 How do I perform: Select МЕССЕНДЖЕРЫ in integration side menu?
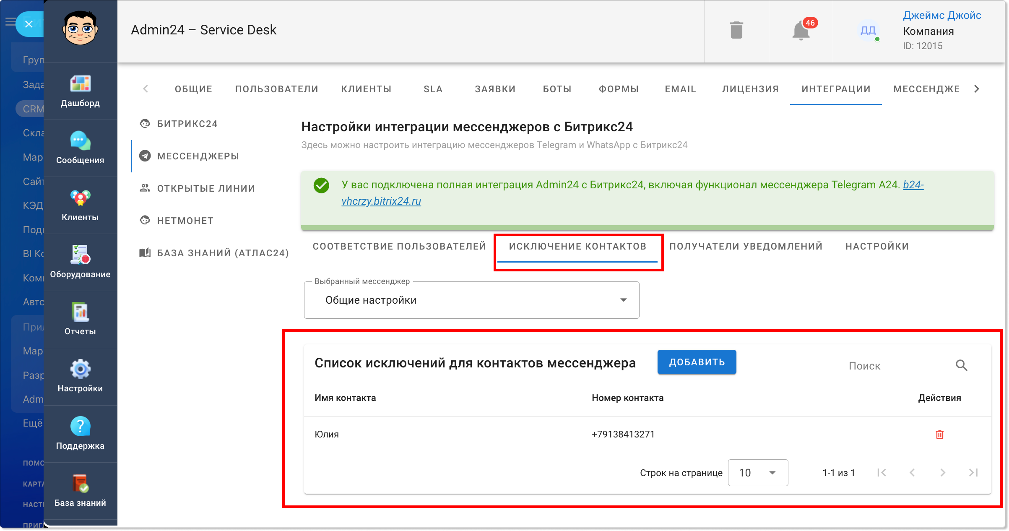(x=190, y=156)
